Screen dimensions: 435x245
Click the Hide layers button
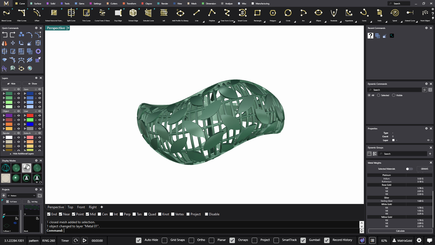pos(11,84)
